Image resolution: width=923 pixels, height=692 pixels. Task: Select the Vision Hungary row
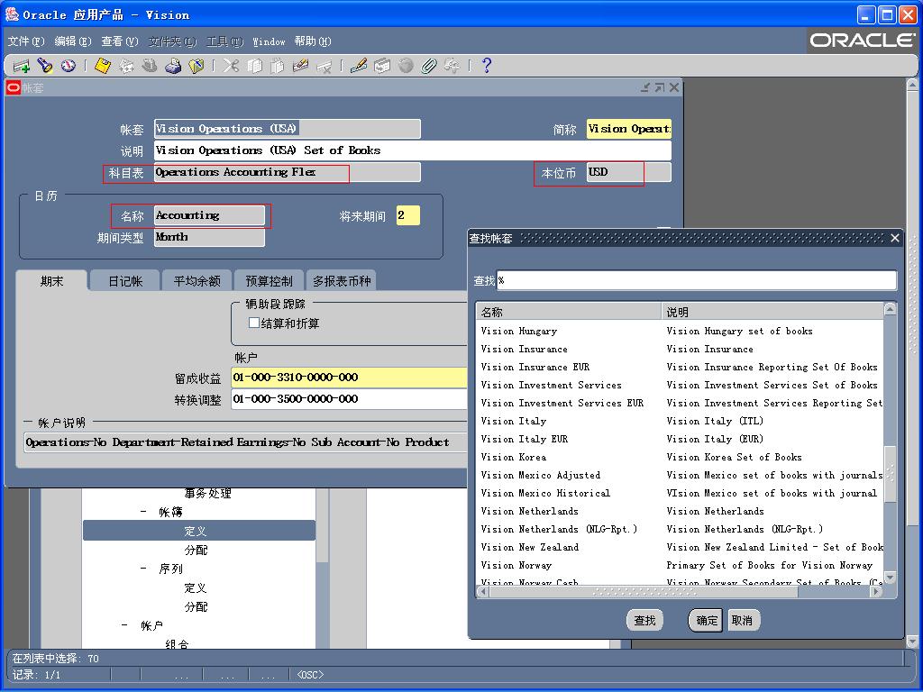pos(680,331)
